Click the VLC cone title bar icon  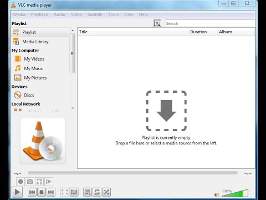point(13,5)
